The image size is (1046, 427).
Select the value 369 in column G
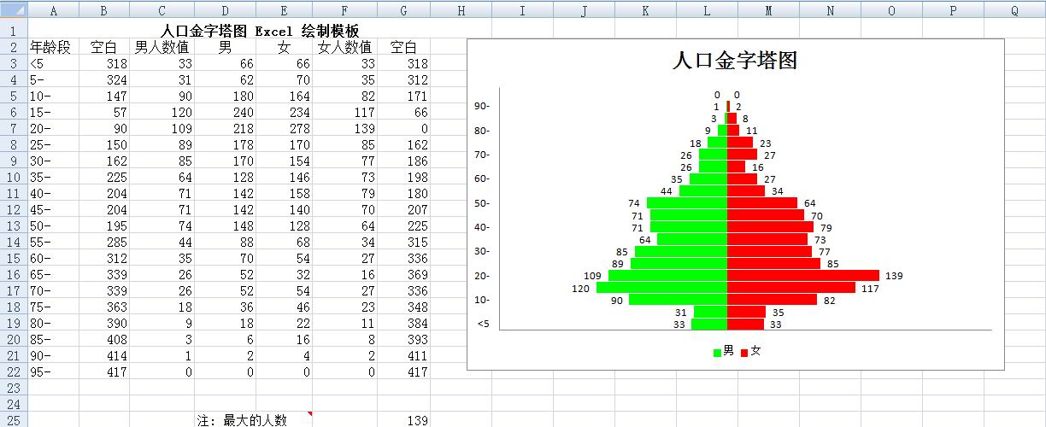click(x=403, y=274)
